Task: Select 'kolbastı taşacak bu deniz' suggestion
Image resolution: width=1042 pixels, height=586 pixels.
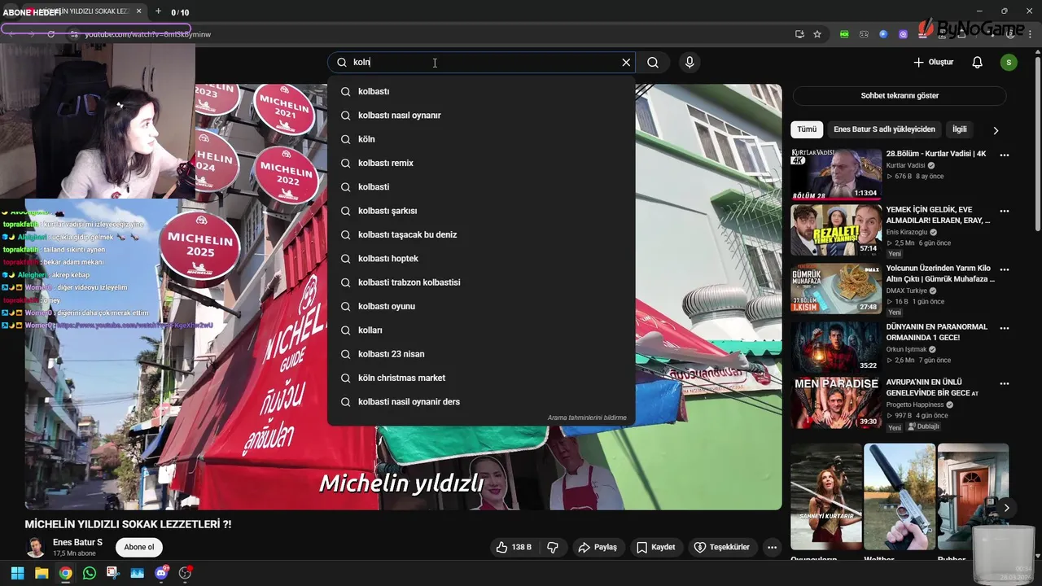Action: click(481, 234)
